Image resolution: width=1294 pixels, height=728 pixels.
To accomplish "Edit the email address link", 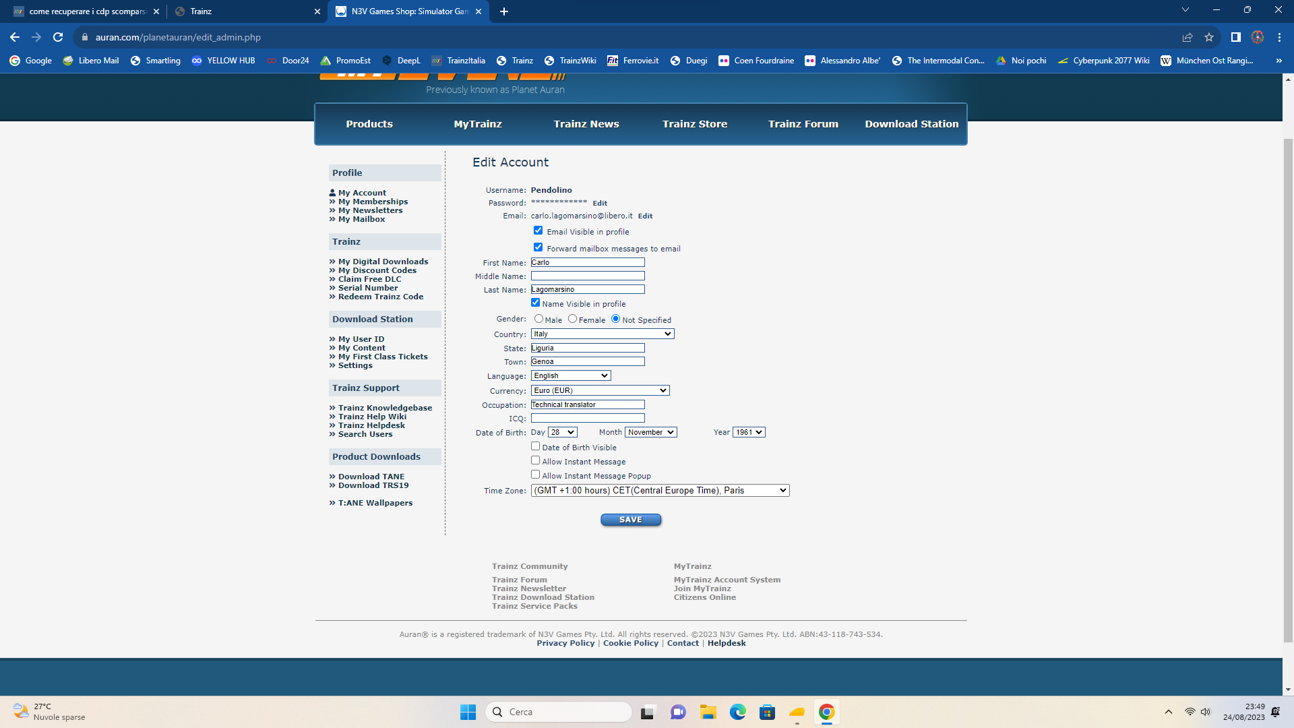I will point(645,216).
